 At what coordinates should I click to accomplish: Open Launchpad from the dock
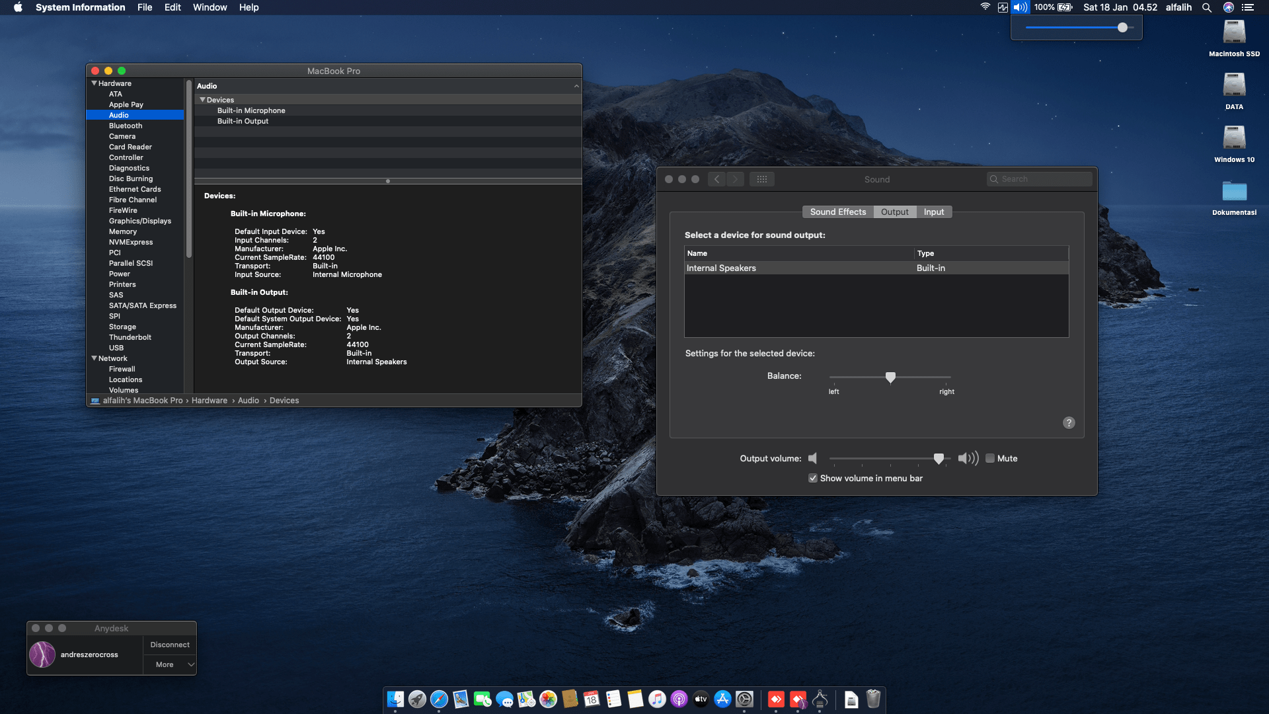pyautogui.click(x=417, y=699)
